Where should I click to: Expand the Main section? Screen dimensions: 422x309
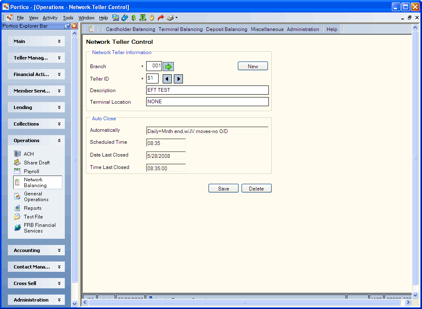36,41
